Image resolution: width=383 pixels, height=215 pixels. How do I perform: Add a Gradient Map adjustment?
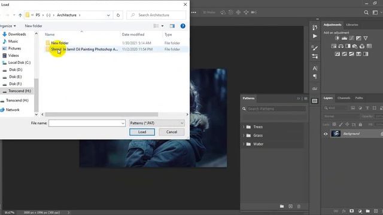(x=366, y=54)
